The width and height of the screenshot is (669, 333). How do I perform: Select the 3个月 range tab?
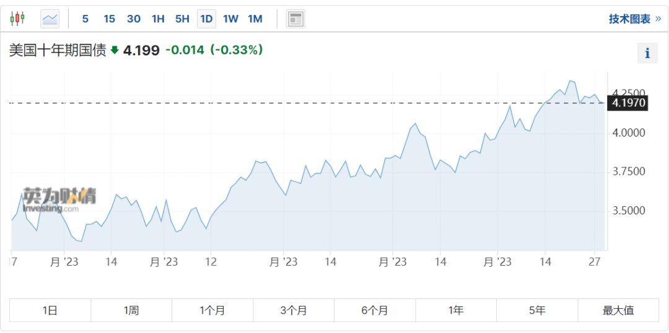point(294,310)
